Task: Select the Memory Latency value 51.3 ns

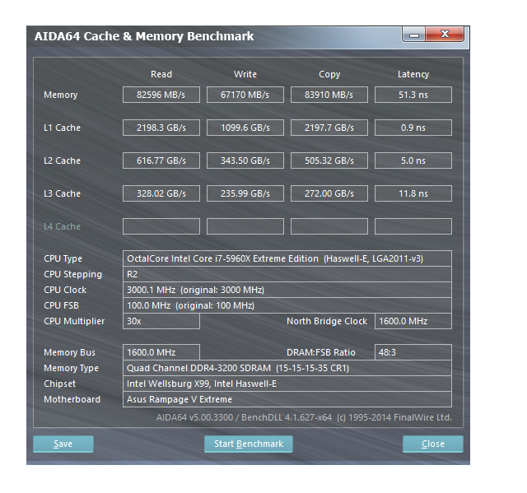Action: pyautogui.click(x=413, y=95)
